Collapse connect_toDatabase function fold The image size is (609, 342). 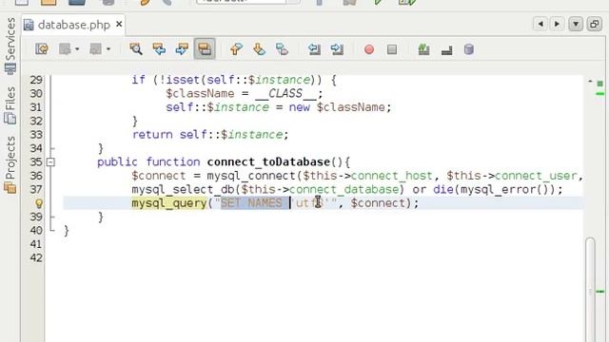click(50, 162)
